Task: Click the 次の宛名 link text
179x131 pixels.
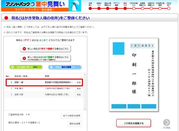Action: (167, 128)
